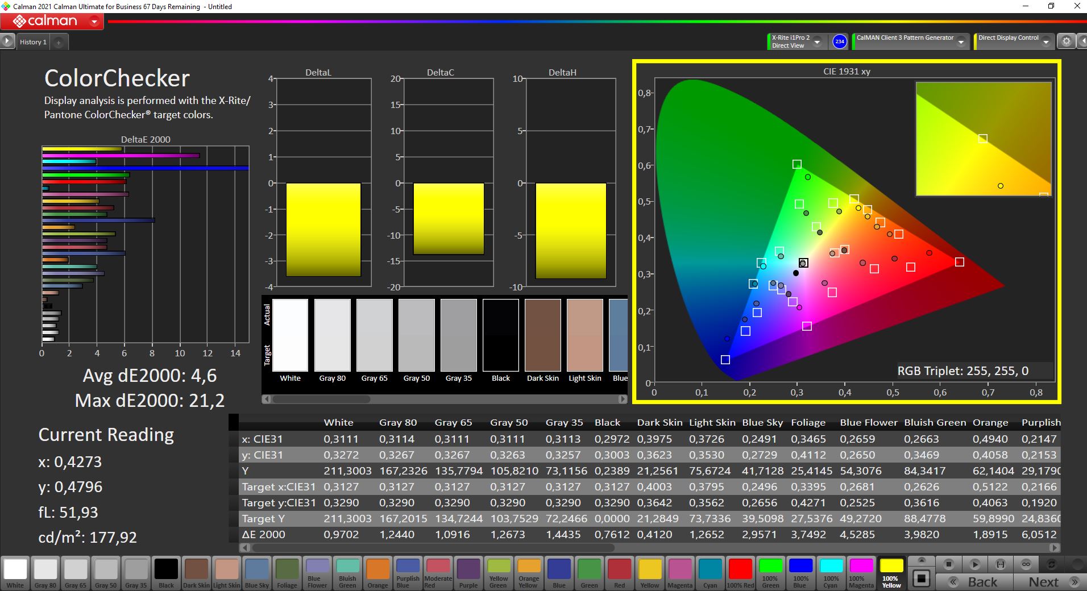The image size is (1087, 591).
Task: Expand the CalMAN Client 3 Pattern Generator dropdown
Action: pyautogui.click(x=961, y=42)
